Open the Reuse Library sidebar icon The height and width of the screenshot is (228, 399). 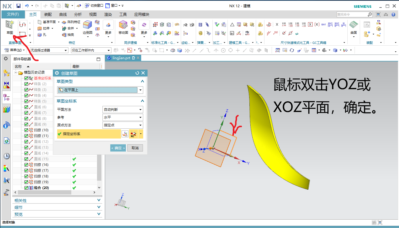coord(6,110)
